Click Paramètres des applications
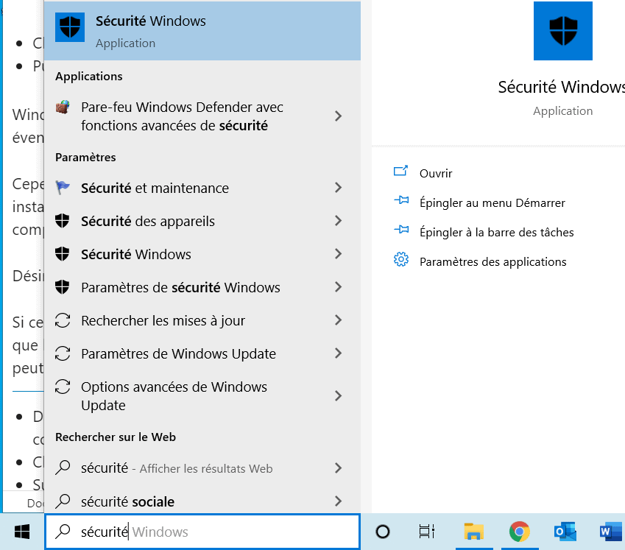 click(x=492, y=262)
